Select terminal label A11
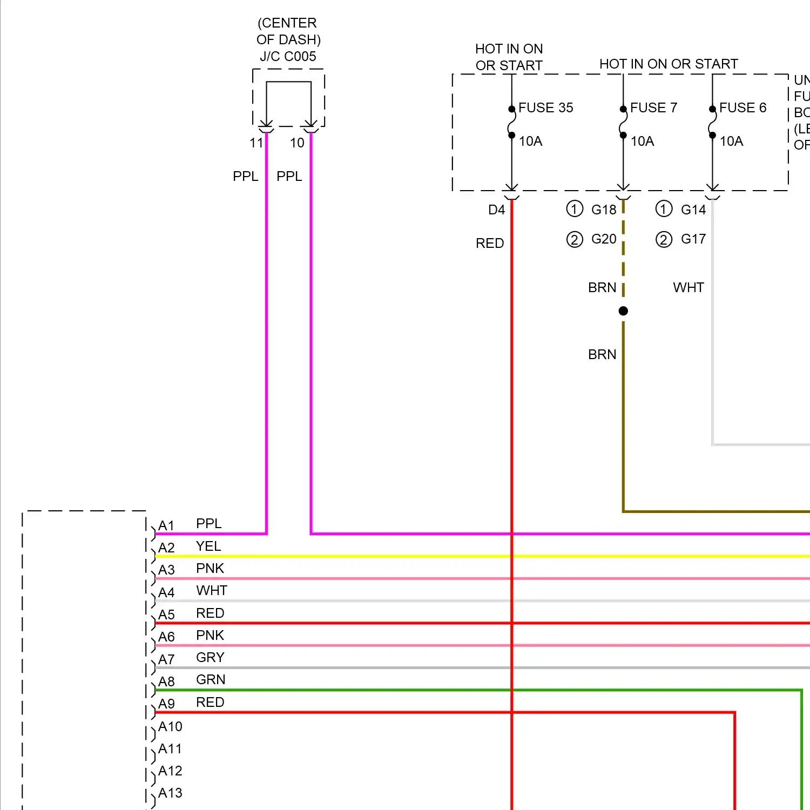The height and width of the screenshot is (810, 810). 170,749
